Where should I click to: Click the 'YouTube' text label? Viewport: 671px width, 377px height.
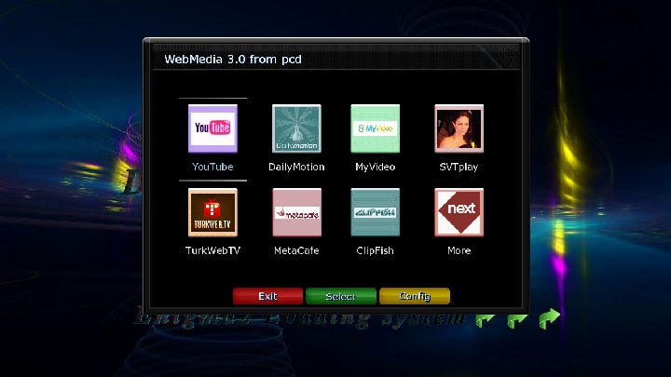point(212,167)
